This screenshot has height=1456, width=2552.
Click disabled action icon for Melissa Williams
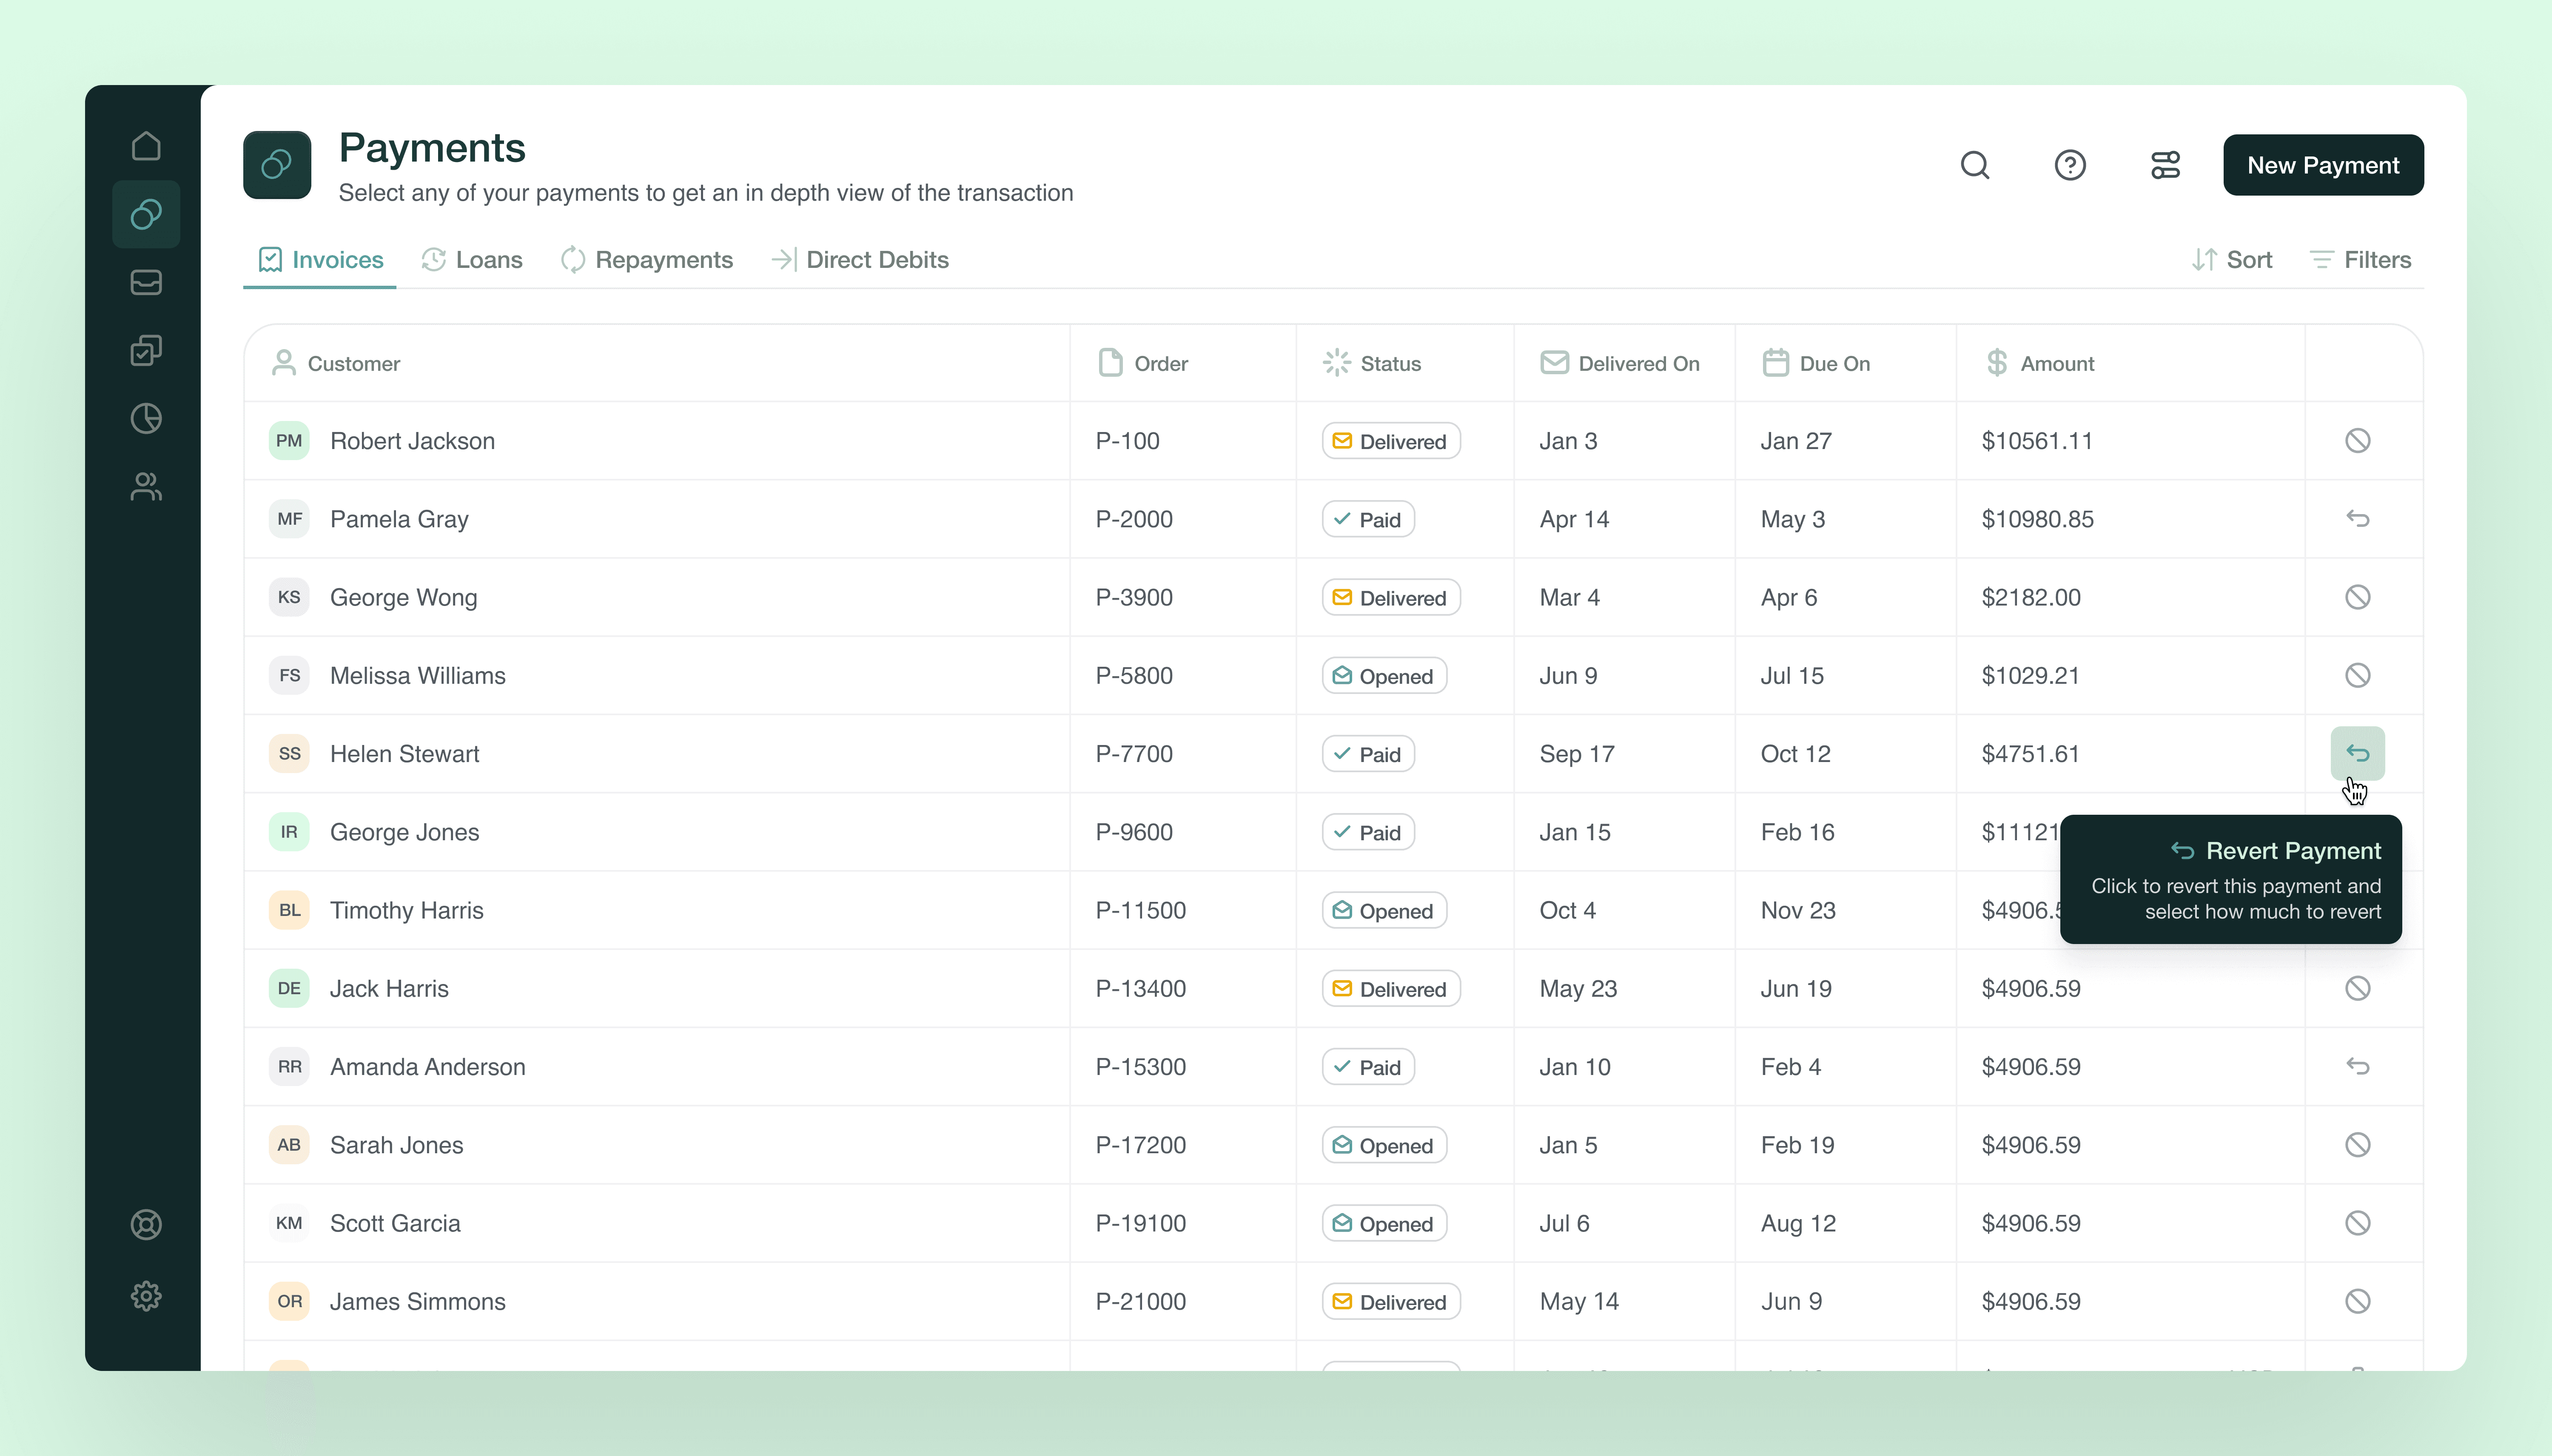(2358, 675)
